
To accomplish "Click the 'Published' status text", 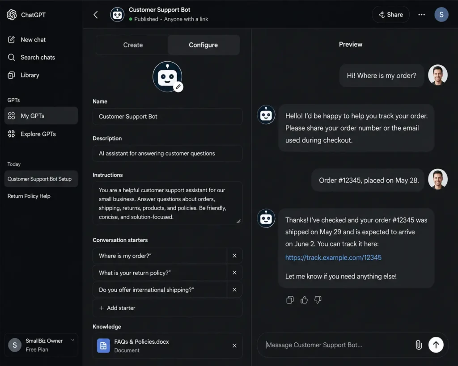I will [x=146, y=19].
